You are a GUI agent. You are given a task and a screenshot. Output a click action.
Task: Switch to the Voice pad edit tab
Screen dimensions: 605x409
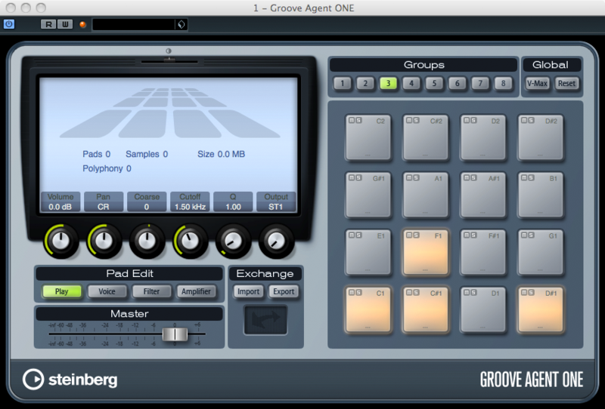(107, 291)
